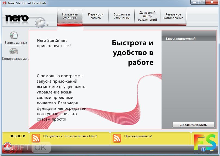
Task: Open the Присоединяйтесь! news link
Action: (x=138, y=136)
